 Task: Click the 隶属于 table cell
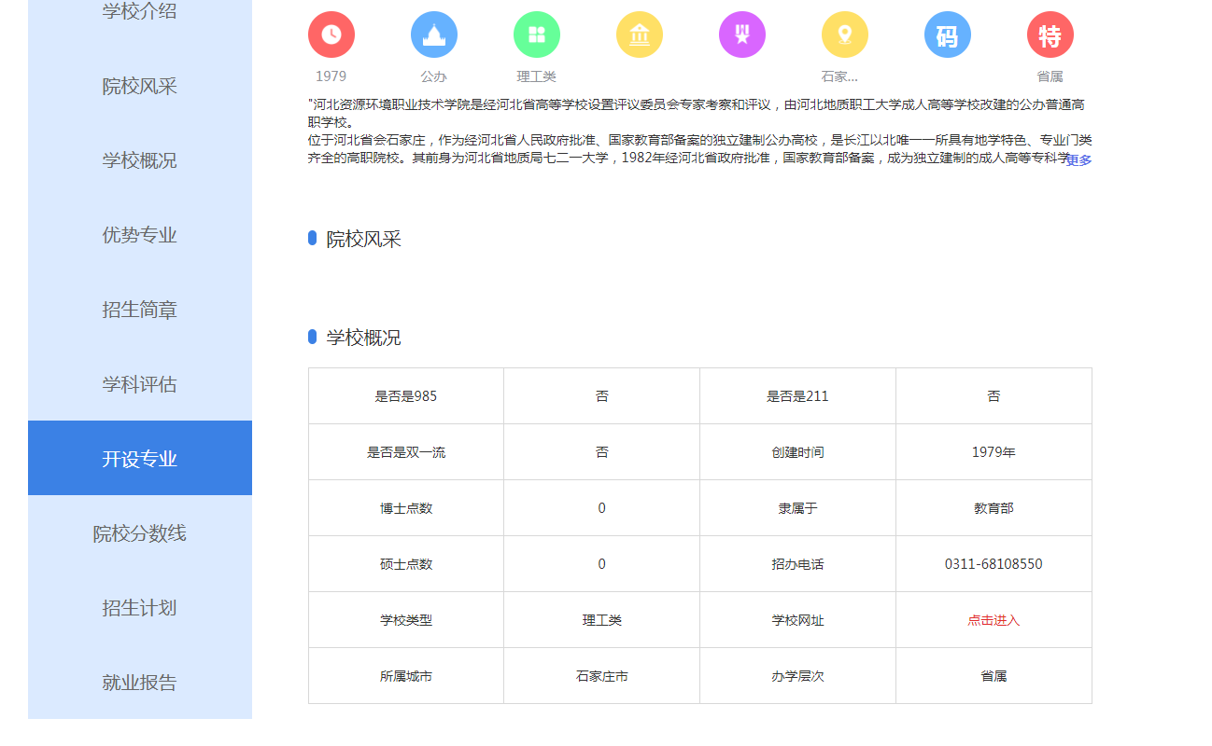[797, 508]
